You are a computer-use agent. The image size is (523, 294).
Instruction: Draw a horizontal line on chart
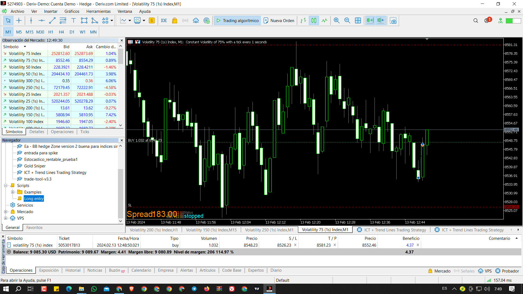41,21
